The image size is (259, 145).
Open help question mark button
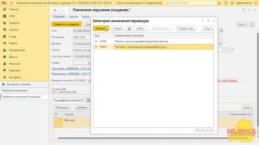[252, 24]
